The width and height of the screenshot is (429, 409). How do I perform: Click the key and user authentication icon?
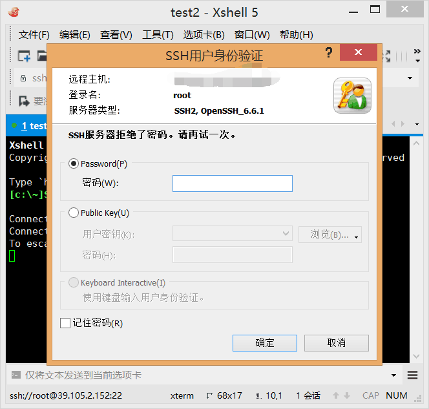(x=352, y=96)
